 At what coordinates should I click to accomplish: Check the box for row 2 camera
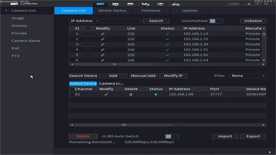[88, 39]
